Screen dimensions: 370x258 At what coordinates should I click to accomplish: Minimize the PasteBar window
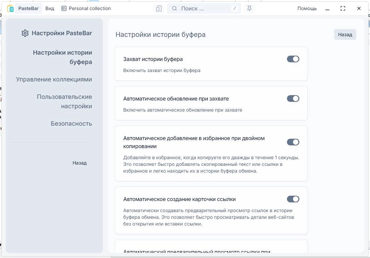point(327,9)
